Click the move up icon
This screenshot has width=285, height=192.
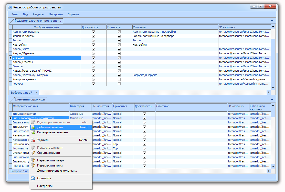pos(33,160)
